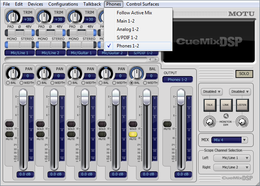This screenshot has width=260, height=186.
Task: Select WIDTH radio on S/PDIF 1-2 channel
Action: pyautogui.click(x=145, y=83)
